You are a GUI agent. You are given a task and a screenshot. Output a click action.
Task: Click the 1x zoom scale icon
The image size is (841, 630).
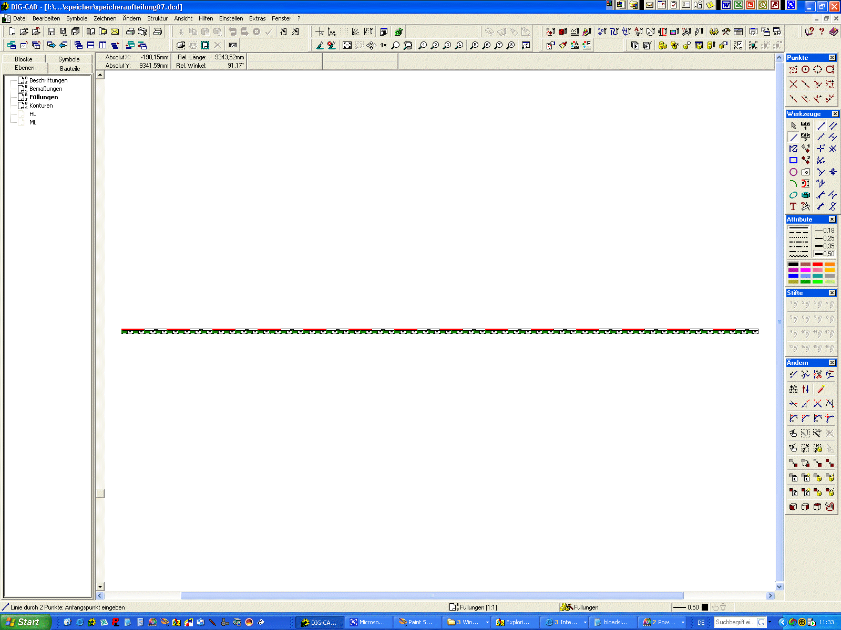384,45
